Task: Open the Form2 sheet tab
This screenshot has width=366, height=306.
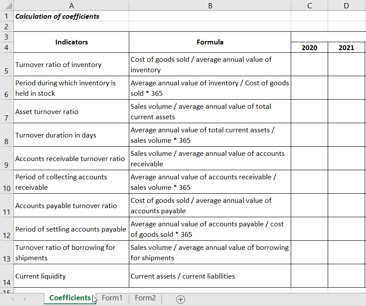Action: (145, 298)
